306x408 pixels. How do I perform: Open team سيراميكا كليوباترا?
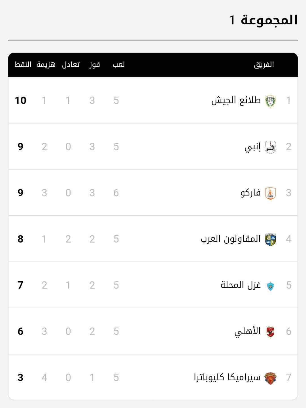click(227, 377)
